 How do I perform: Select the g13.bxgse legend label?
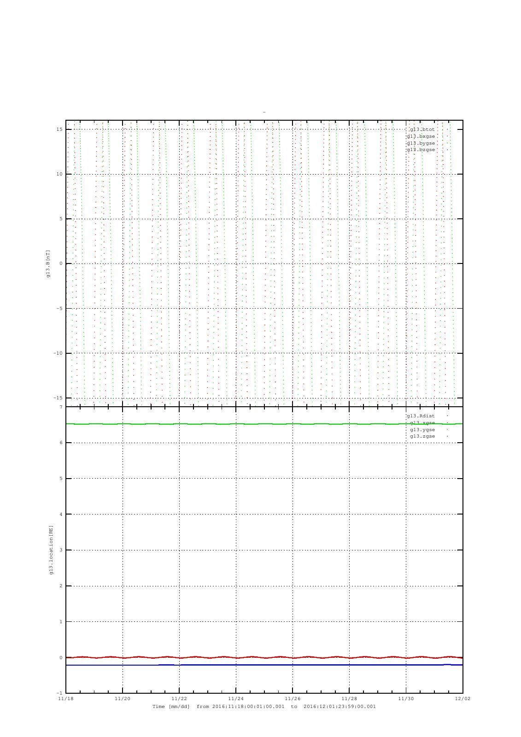[x=421, y=136]
